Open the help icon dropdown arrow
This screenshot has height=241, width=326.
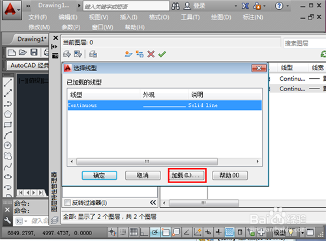pos(288,6)
